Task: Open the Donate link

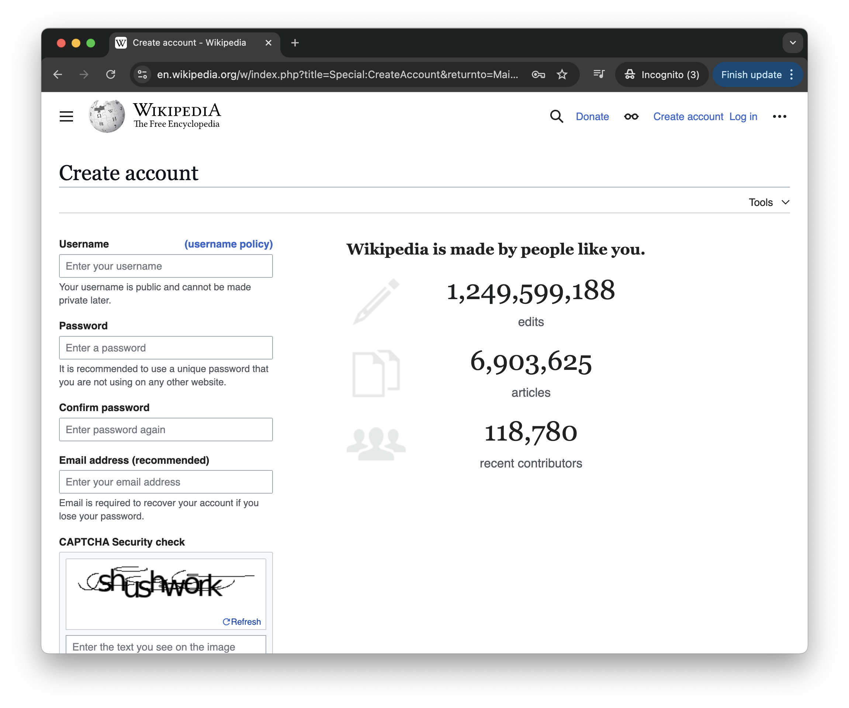Action: tap(592, 117)
